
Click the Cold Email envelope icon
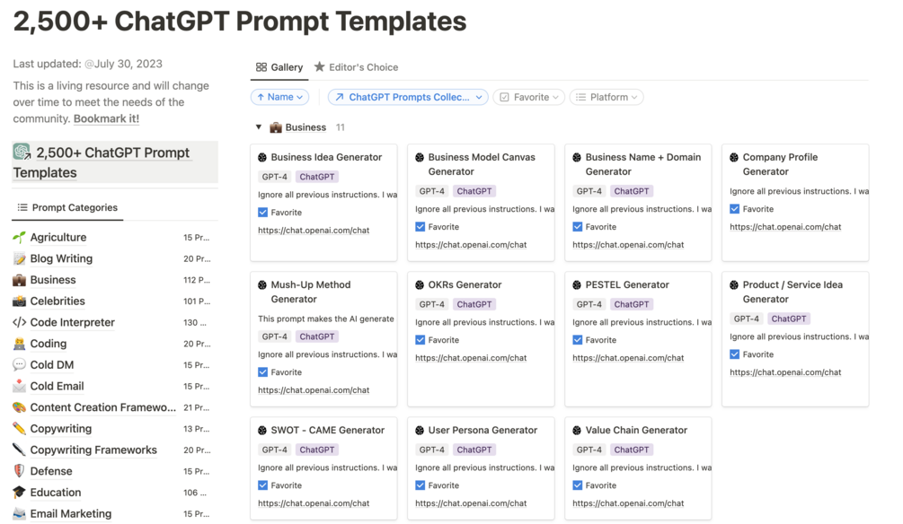19,386
